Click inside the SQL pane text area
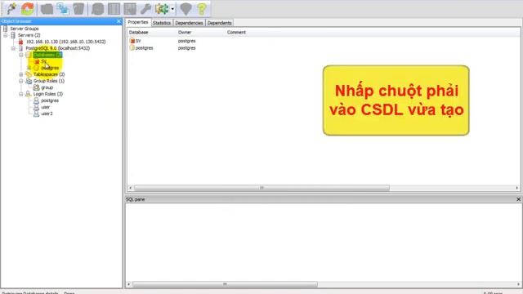523x294 pixels. pos(324,243)
